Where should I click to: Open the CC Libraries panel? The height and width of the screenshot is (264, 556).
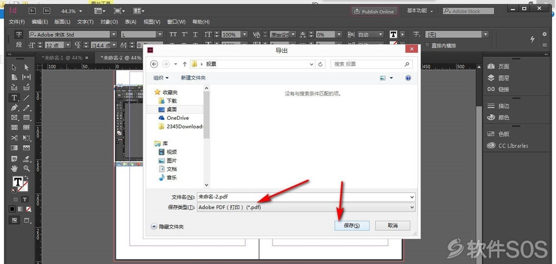tap(508, 145)
